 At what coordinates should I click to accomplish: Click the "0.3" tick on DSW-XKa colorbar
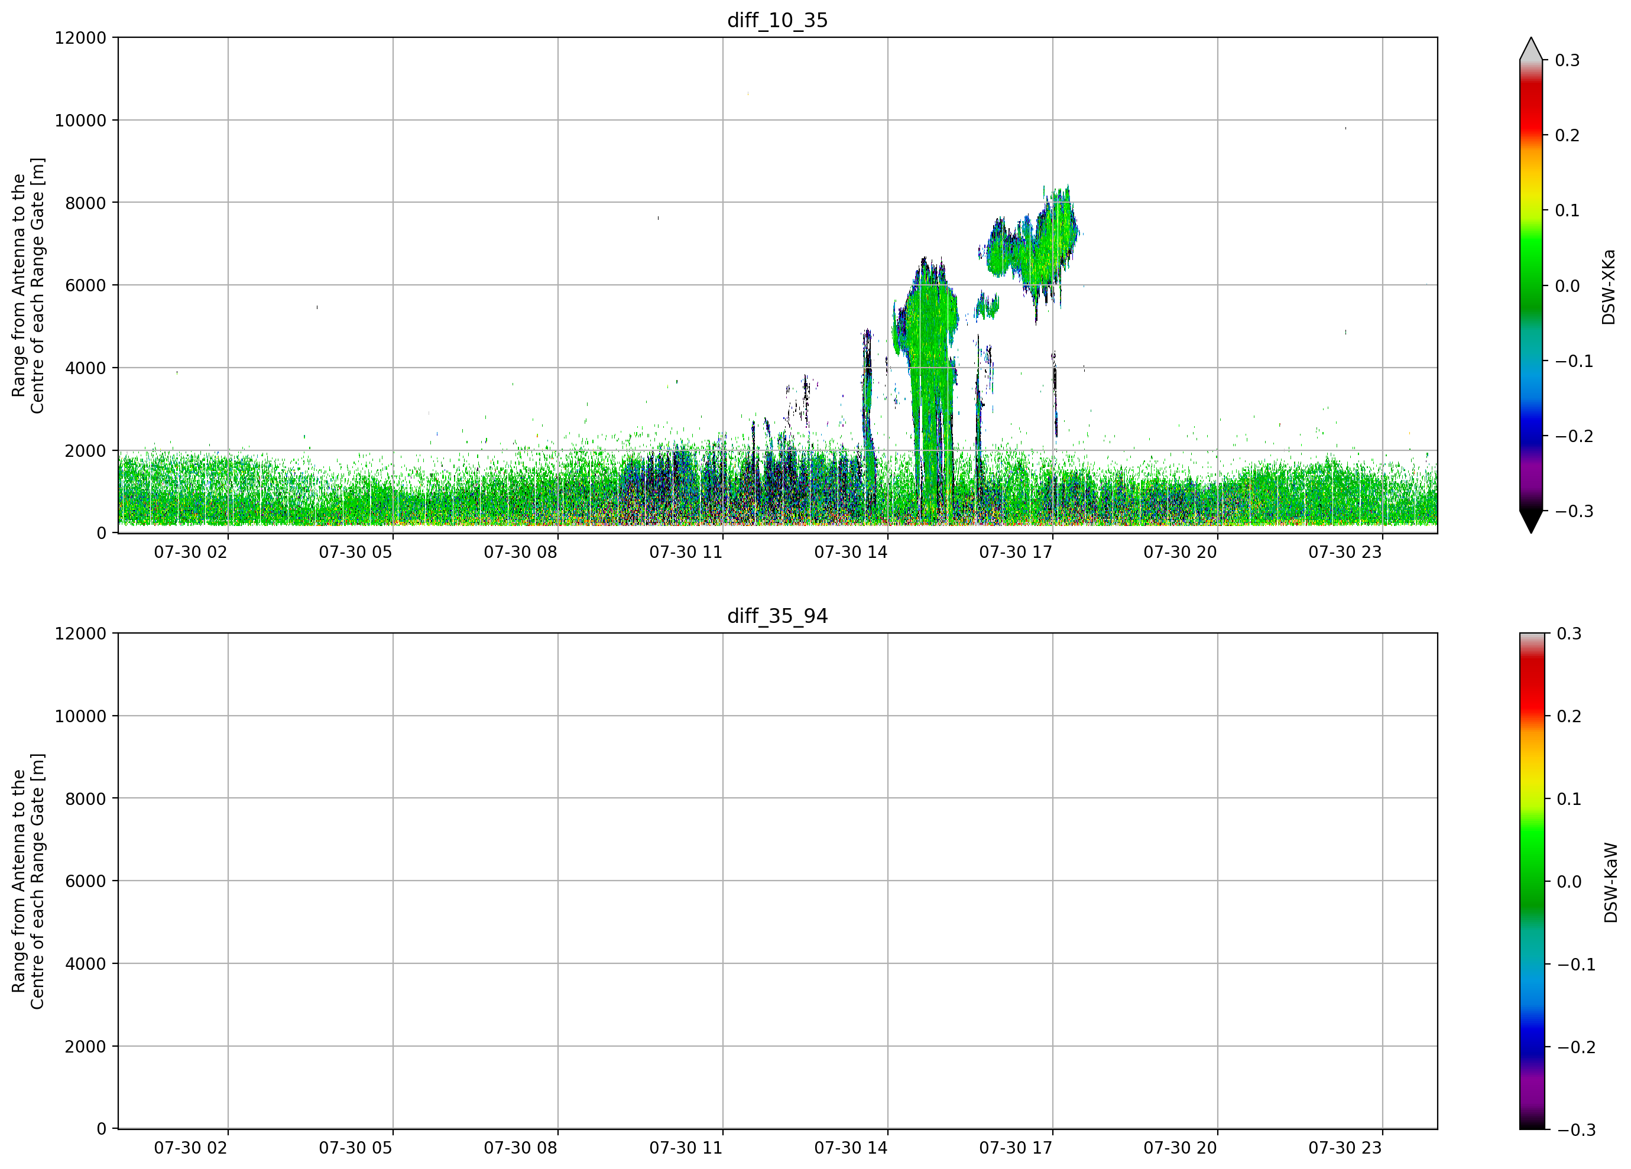(1568, 60)
